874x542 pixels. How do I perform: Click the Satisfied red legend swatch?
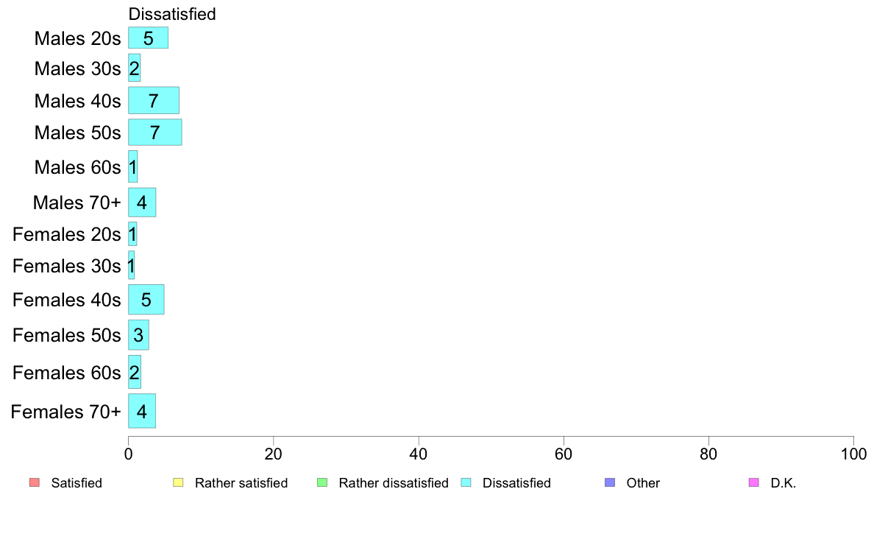point(35,482)
